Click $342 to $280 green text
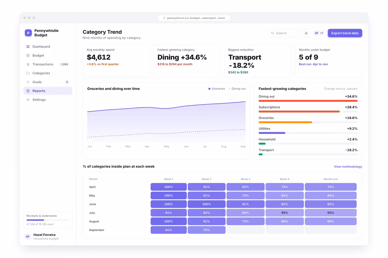388x258 pixels. 238,72
